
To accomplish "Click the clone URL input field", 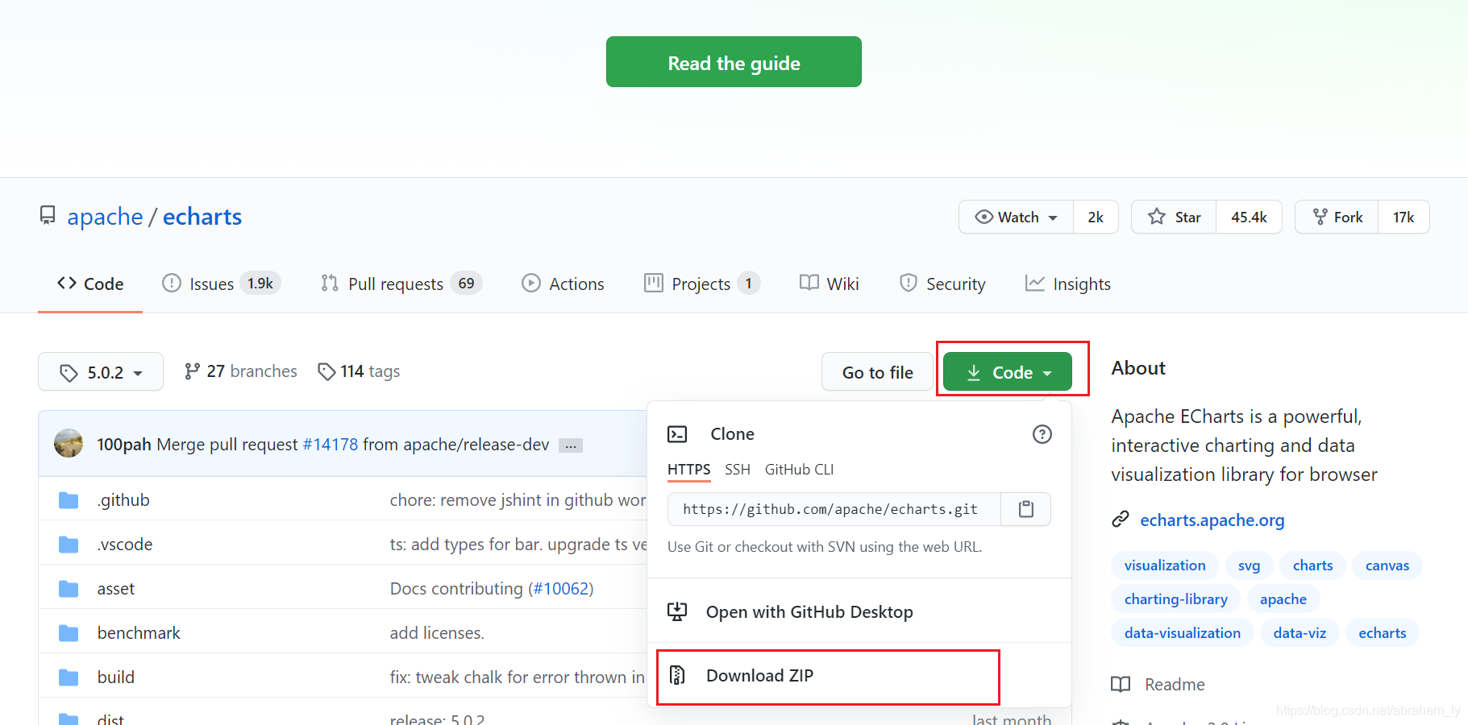I will tap(834, 509).
